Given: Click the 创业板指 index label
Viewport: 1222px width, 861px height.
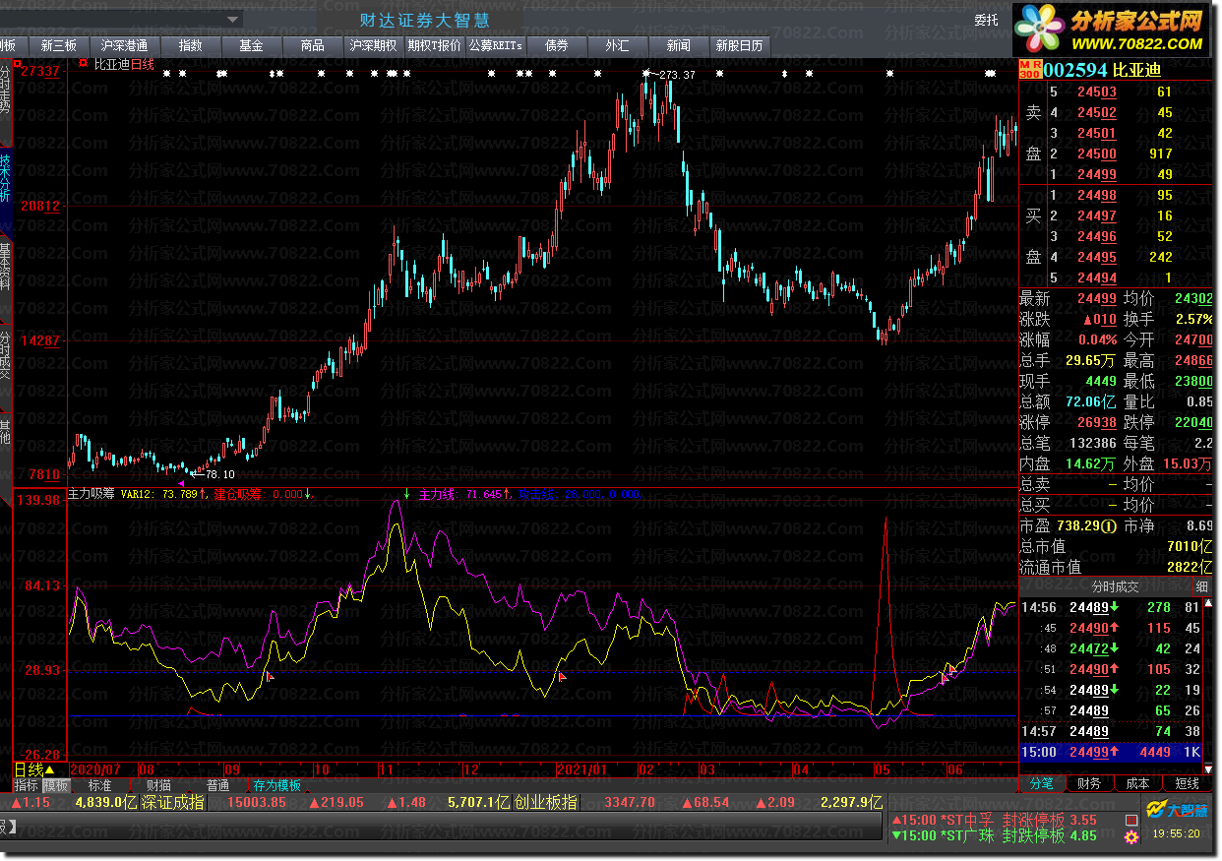Looking at the screenshot, I should click(x=545, y=802).
